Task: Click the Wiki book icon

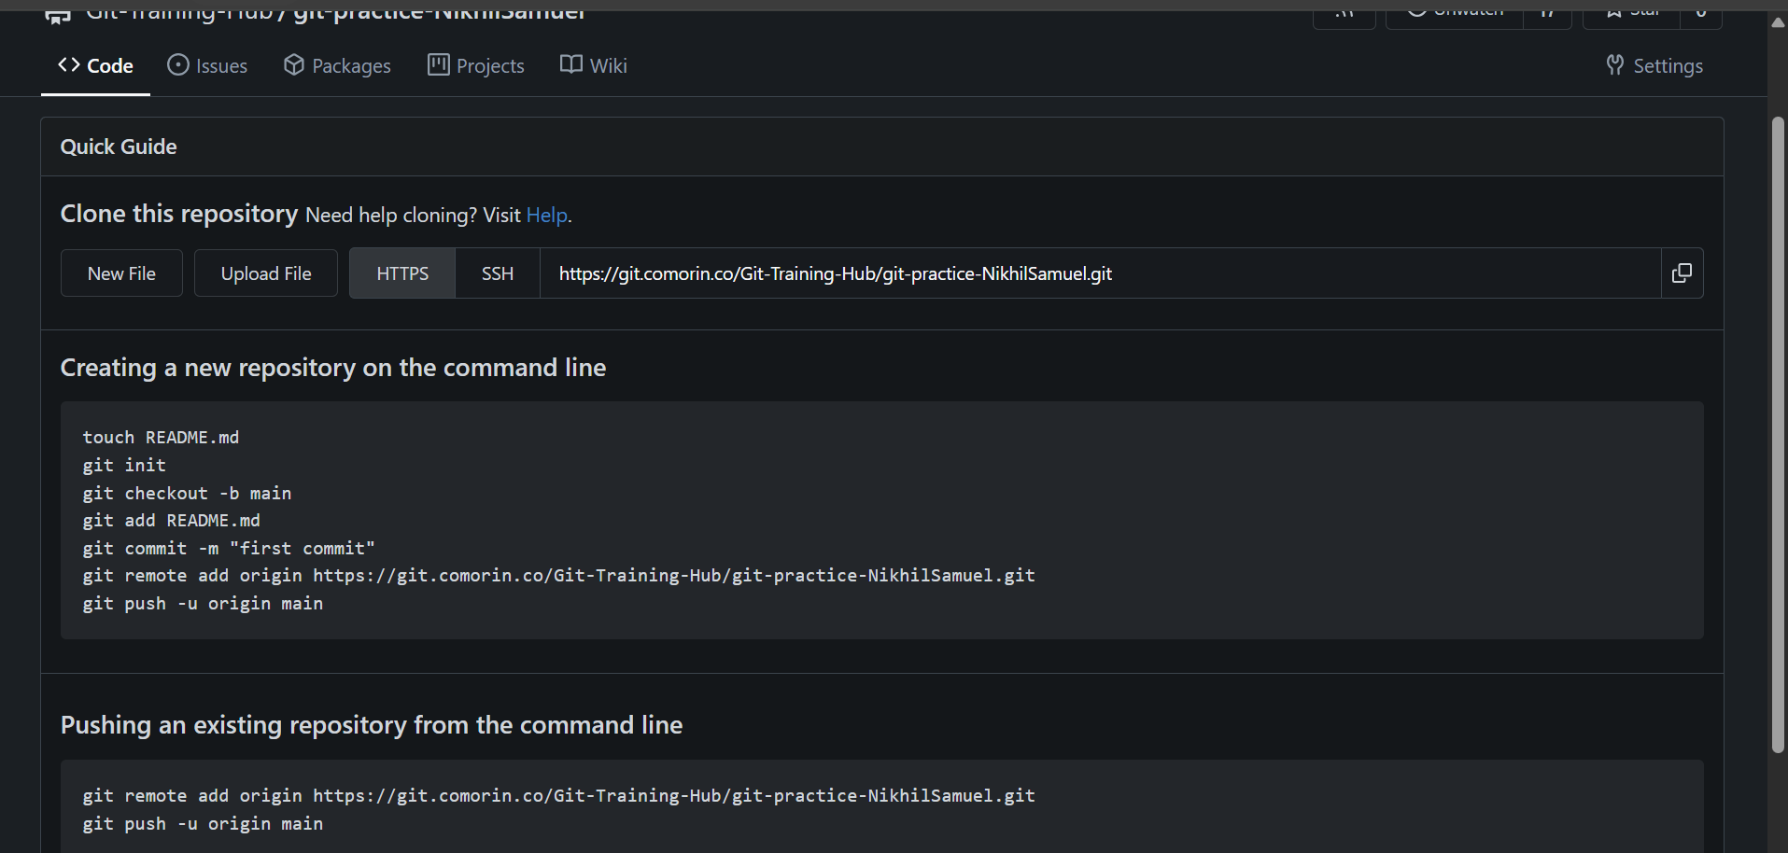Action: (x=571, y=65)
